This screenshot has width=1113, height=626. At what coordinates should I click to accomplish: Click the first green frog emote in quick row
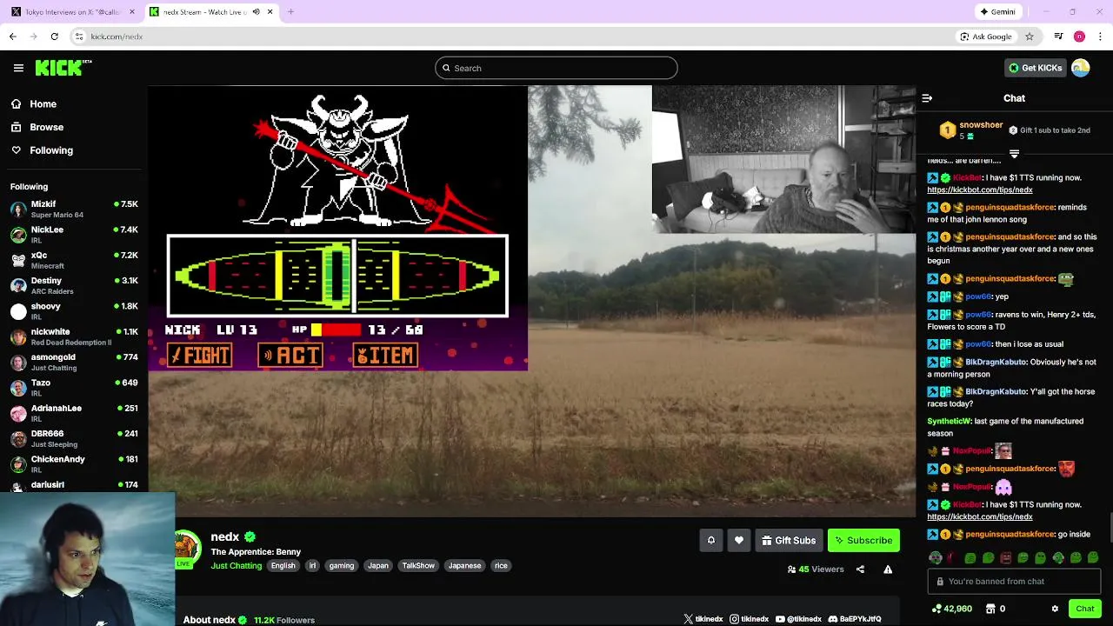tap(970, 558)
